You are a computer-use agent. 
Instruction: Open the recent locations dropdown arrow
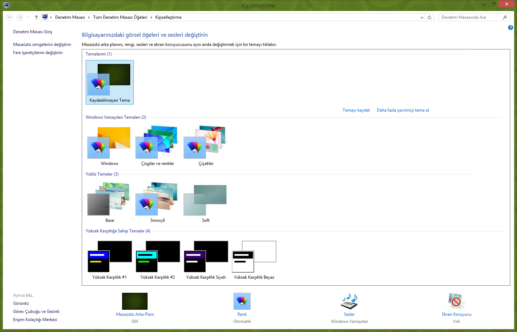pos(29,17)
